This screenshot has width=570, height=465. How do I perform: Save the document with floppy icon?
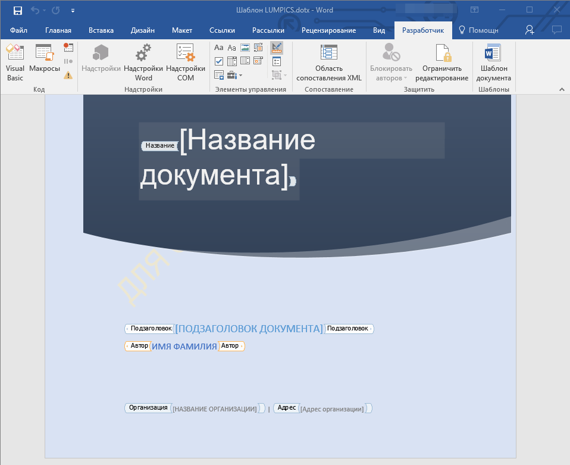(x=18, y=10)
